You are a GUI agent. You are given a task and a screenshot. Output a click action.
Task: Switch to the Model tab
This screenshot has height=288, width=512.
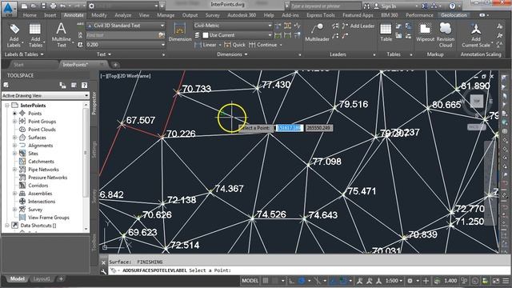tap(17, 279)
